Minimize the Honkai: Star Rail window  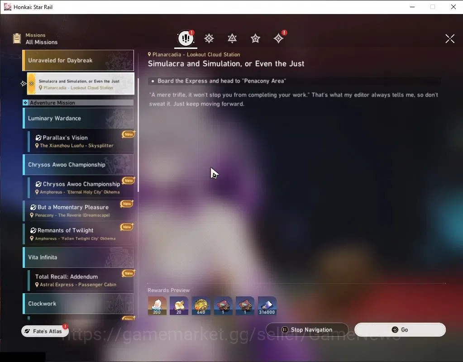click(x=412, y=7)
